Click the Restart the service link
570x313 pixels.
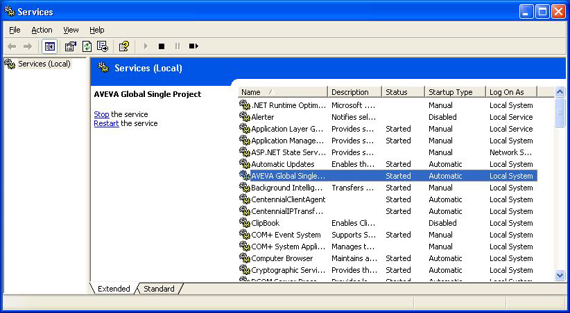[106, 123]
